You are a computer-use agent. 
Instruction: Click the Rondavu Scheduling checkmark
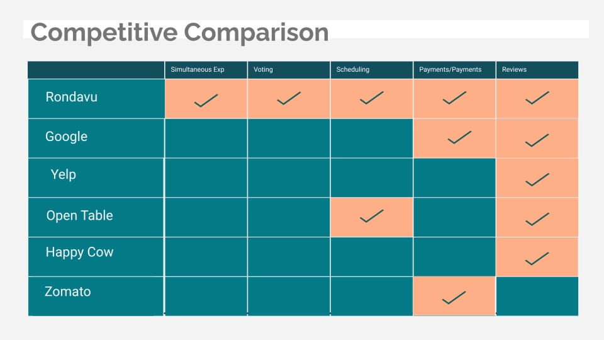pyautogui.click(x=371, y=98)
